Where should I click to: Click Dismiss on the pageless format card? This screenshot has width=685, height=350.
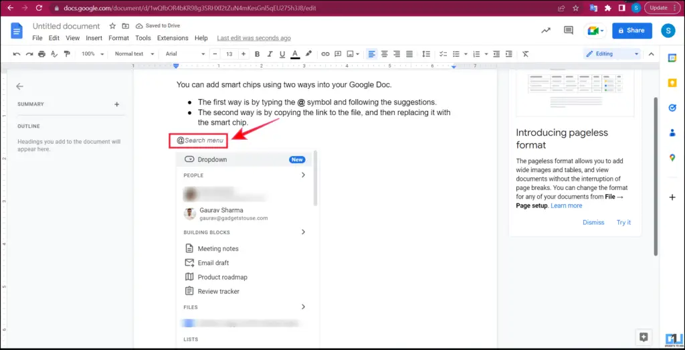[x=593, y=222]
